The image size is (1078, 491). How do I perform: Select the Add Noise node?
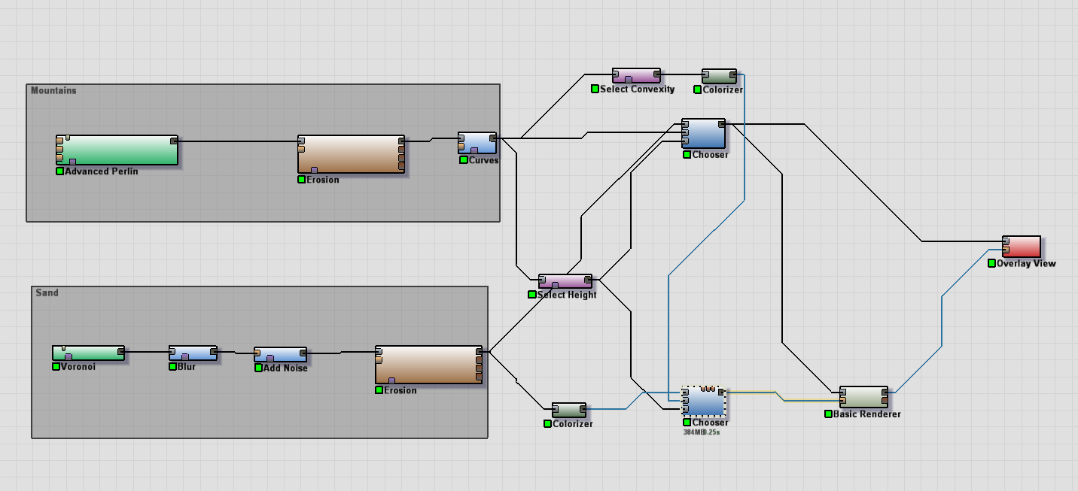(280, 355)
